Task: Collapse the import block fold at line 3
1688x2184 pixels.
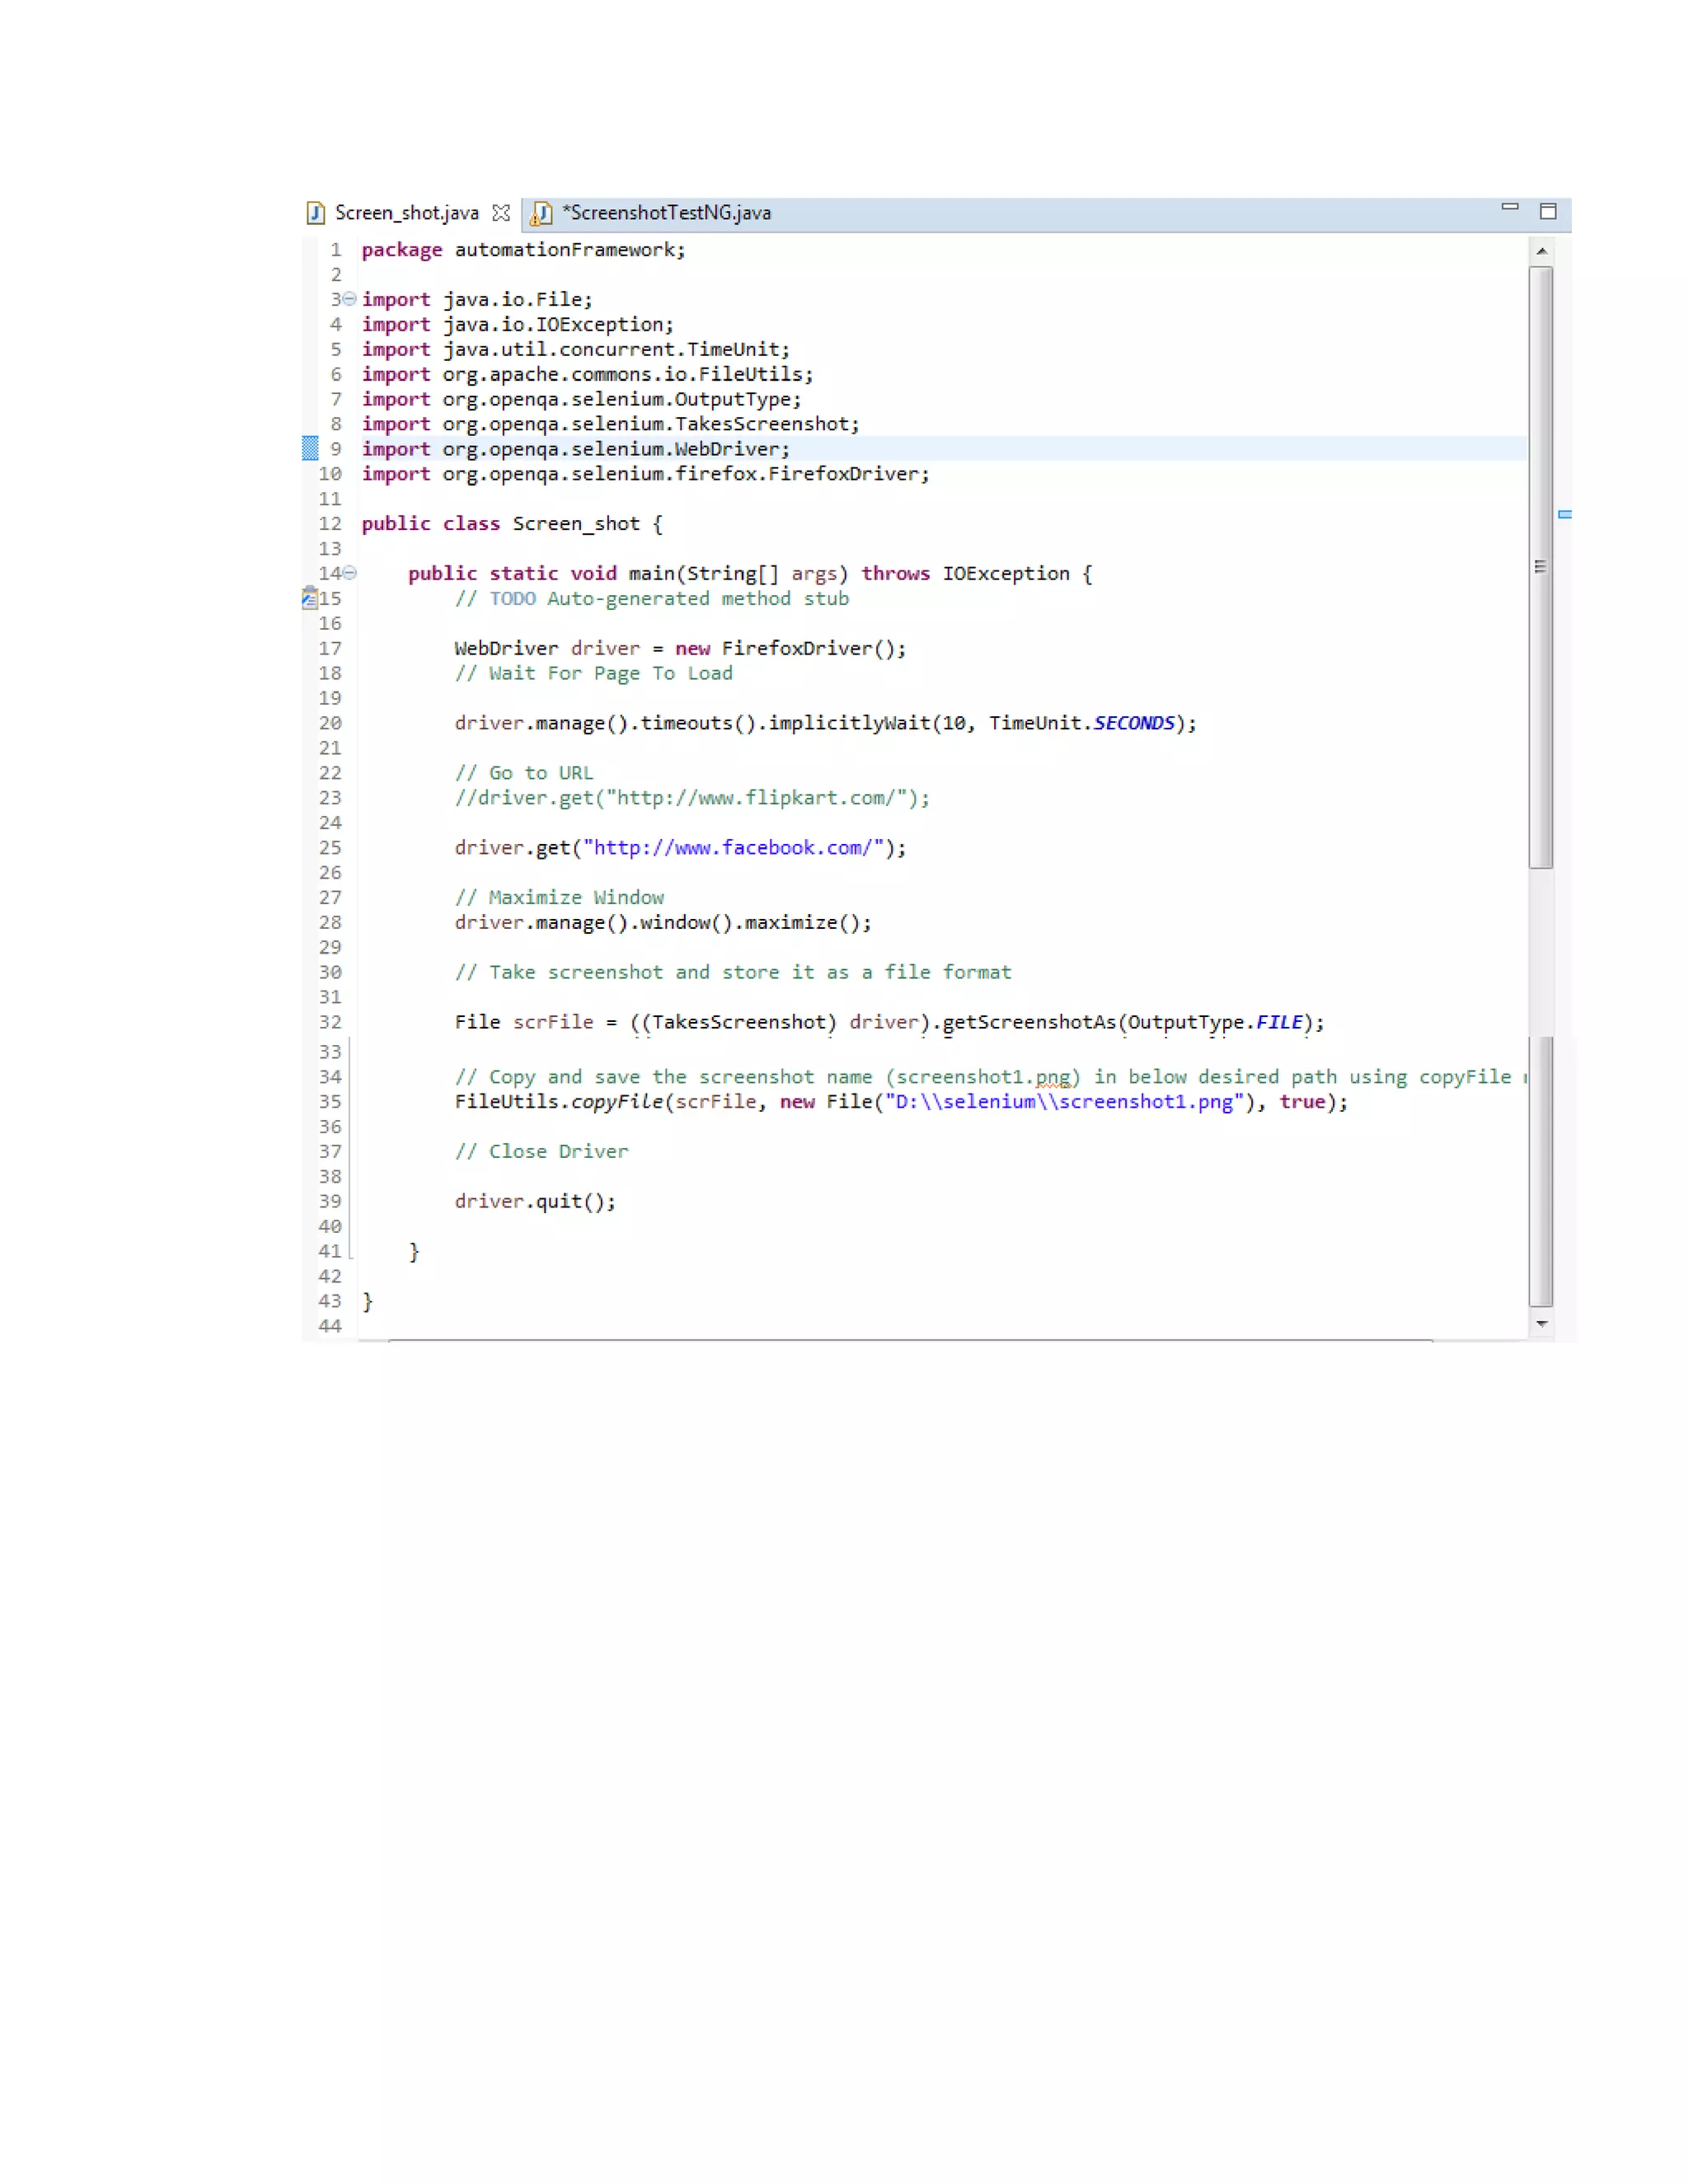Action: (x=350, y=299)
